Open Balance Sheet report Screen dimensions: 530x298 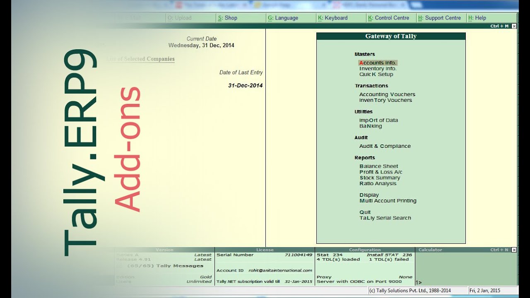tap(378, 166)
